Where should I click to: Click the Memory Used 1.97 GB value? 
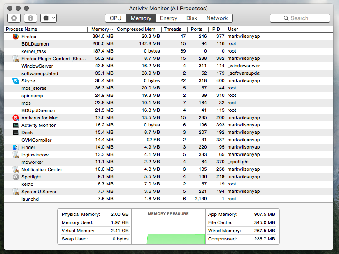point(120,222)
